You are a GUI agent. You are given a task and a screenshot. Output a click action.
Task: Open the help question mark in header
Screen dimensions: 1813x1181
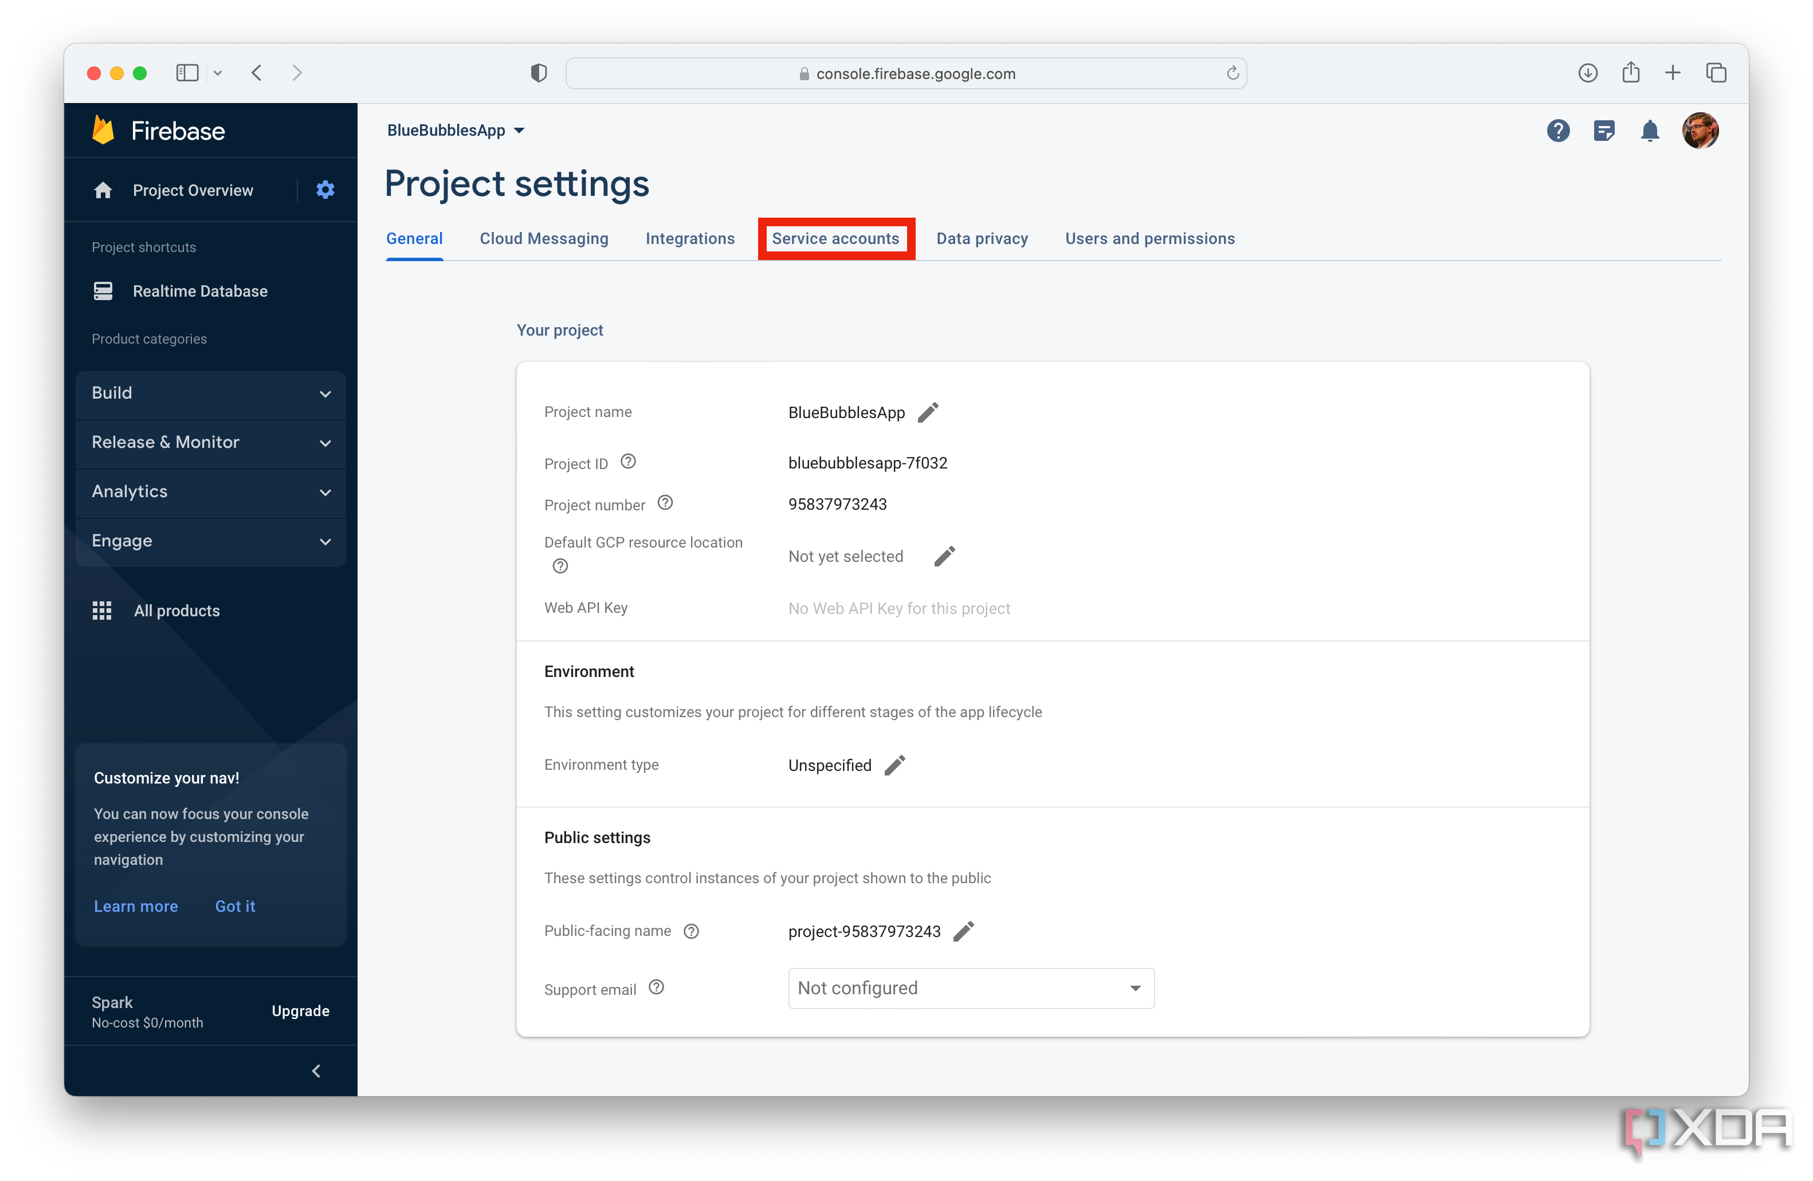[x=1558, y=131]
